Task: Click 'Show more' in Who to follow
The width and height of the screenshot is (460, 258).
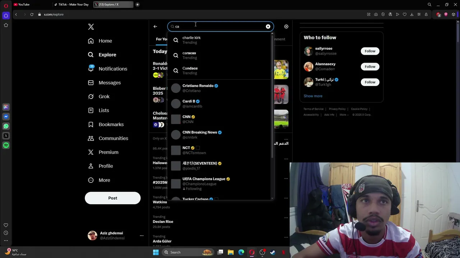Action: (313, 96)
